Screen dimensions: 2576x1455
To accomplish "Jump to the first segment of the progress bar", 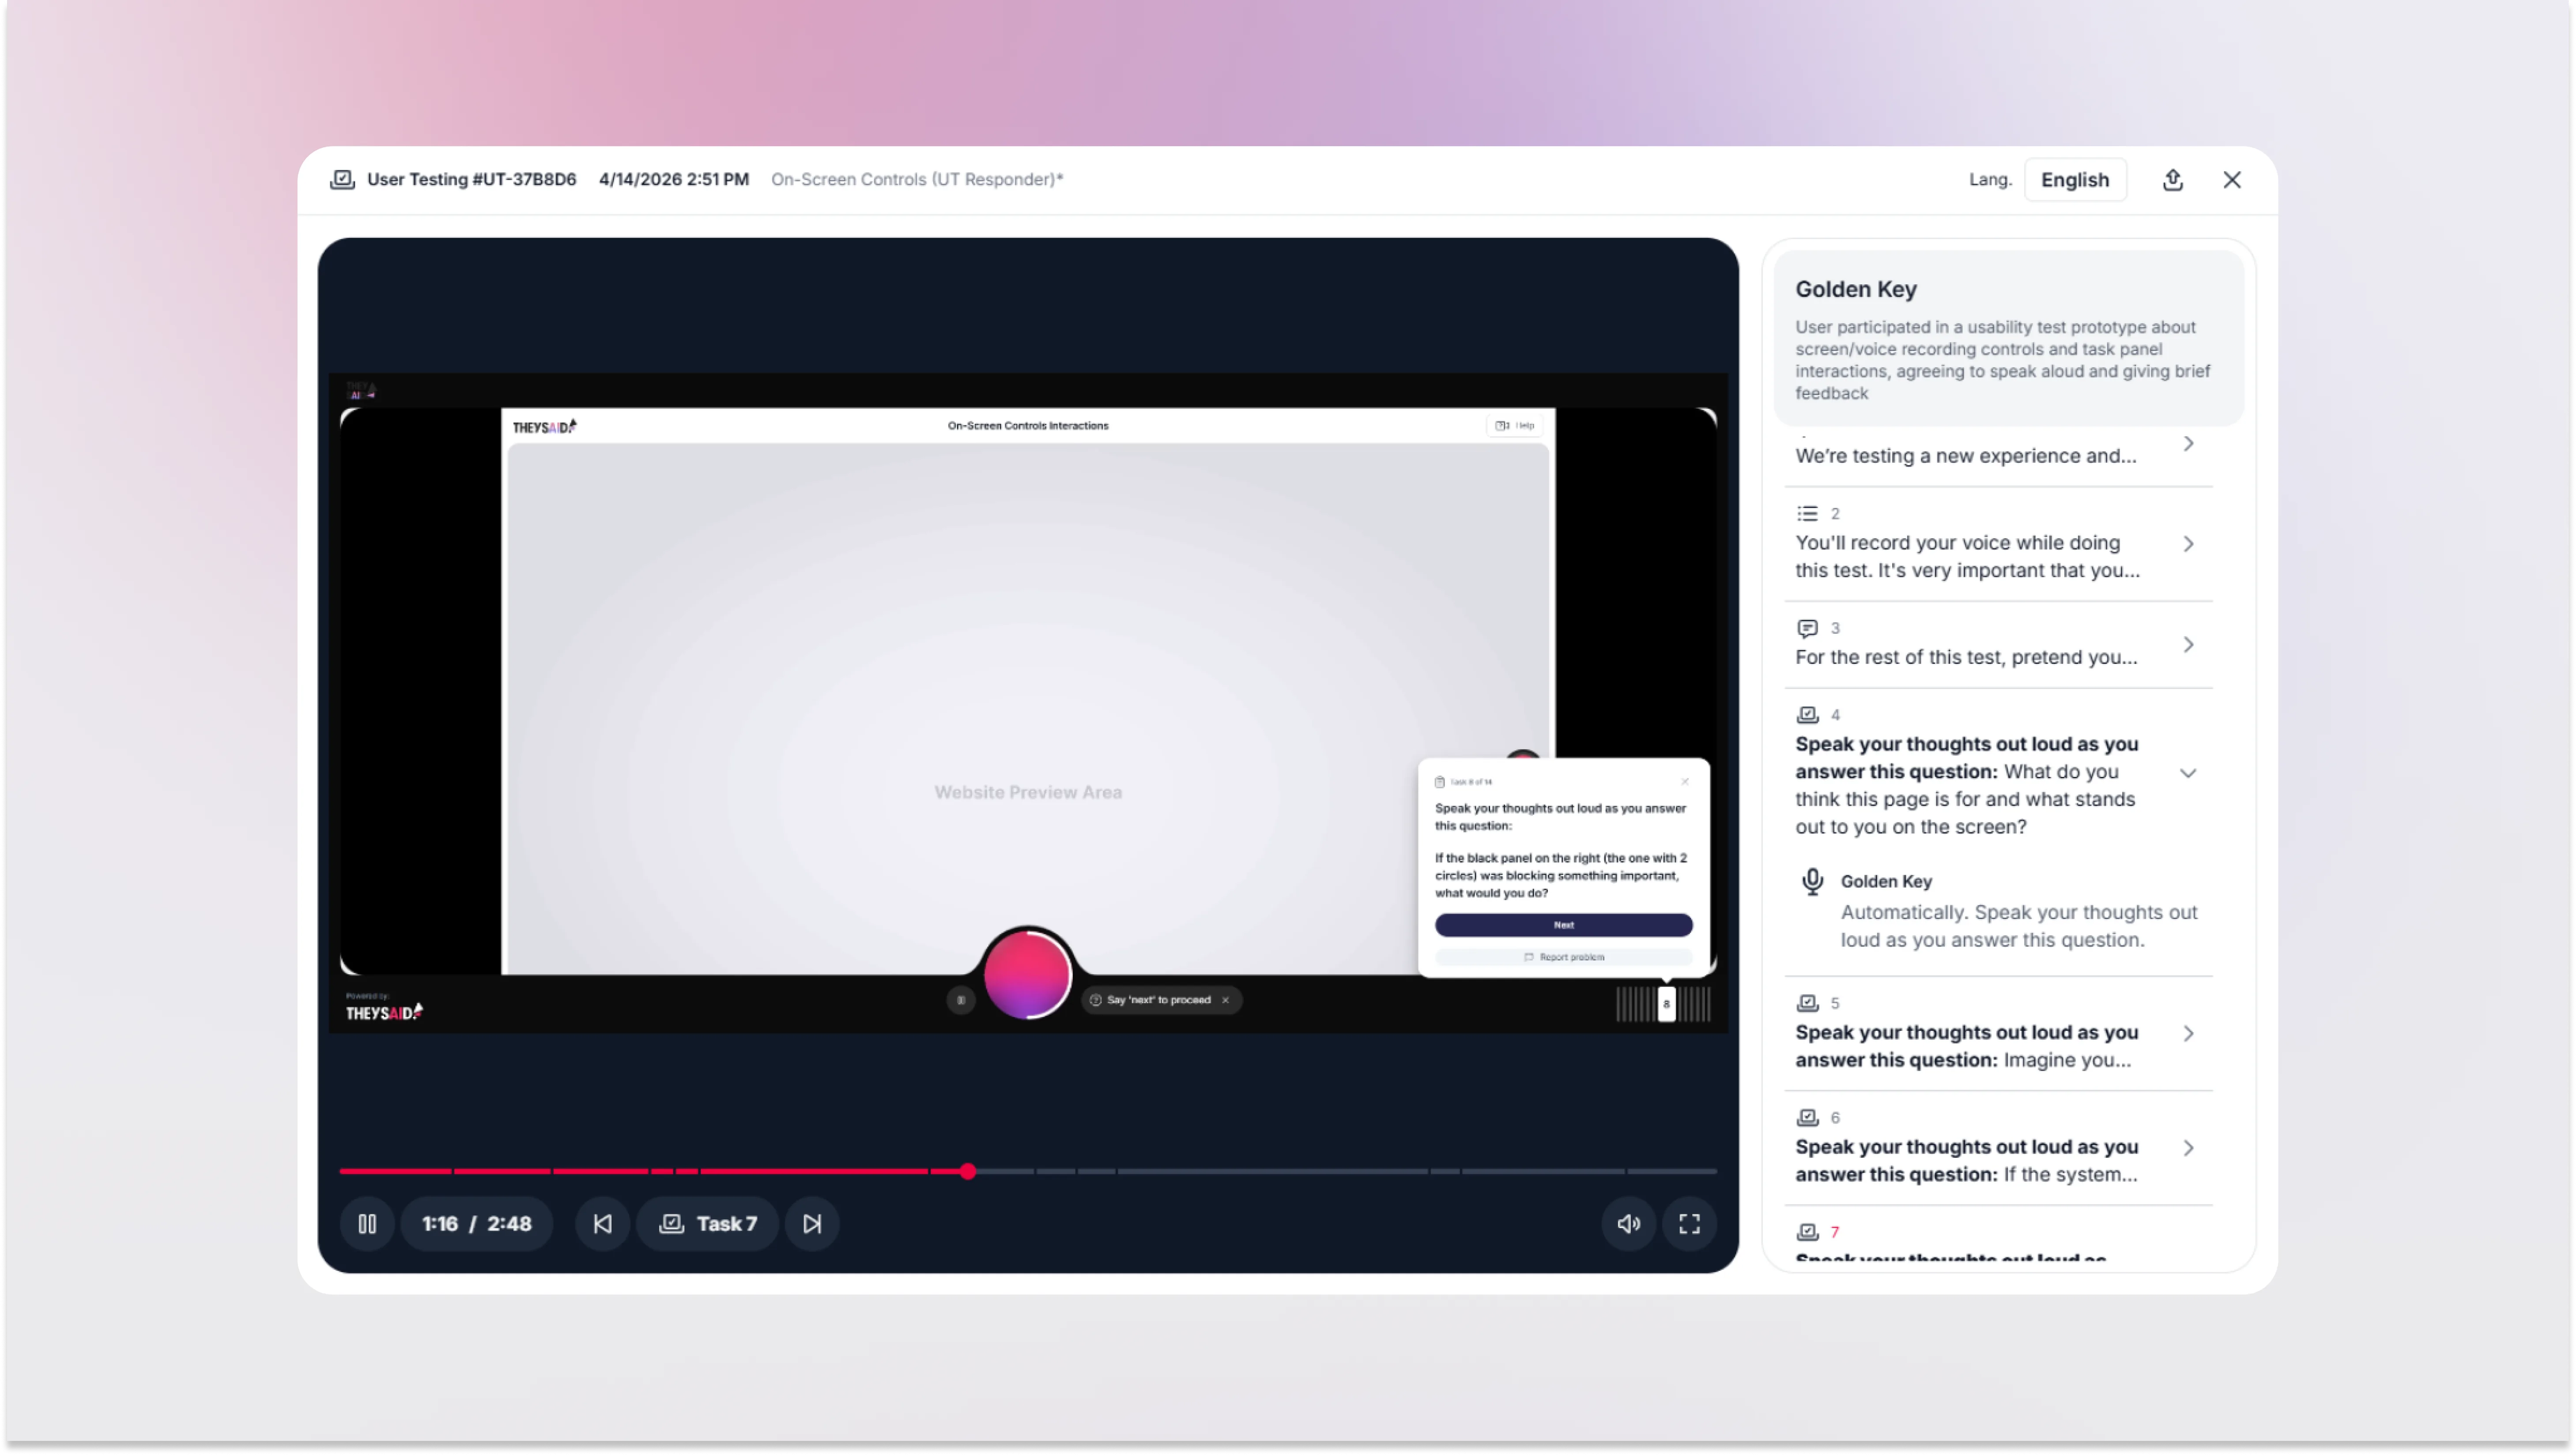I will [x=396, y=1171].
